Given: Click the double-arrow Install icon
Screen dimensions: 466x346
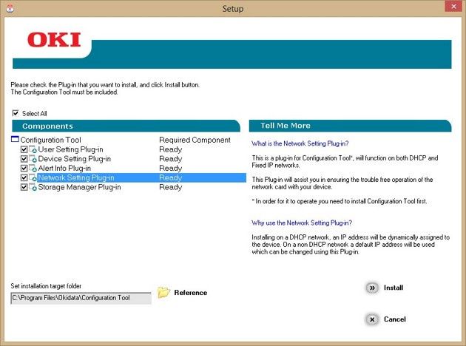Looking at the screenshot, I should (x=372, y=288).
